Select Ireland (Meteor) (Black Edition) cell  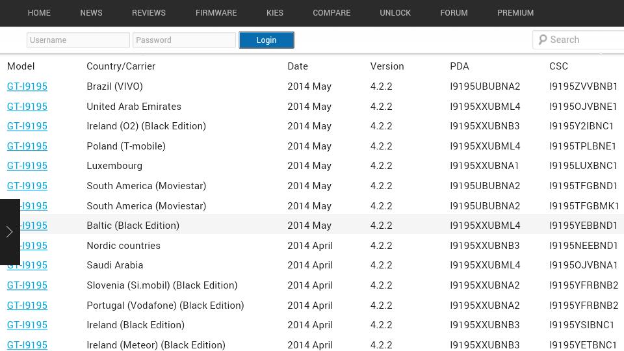156,344
